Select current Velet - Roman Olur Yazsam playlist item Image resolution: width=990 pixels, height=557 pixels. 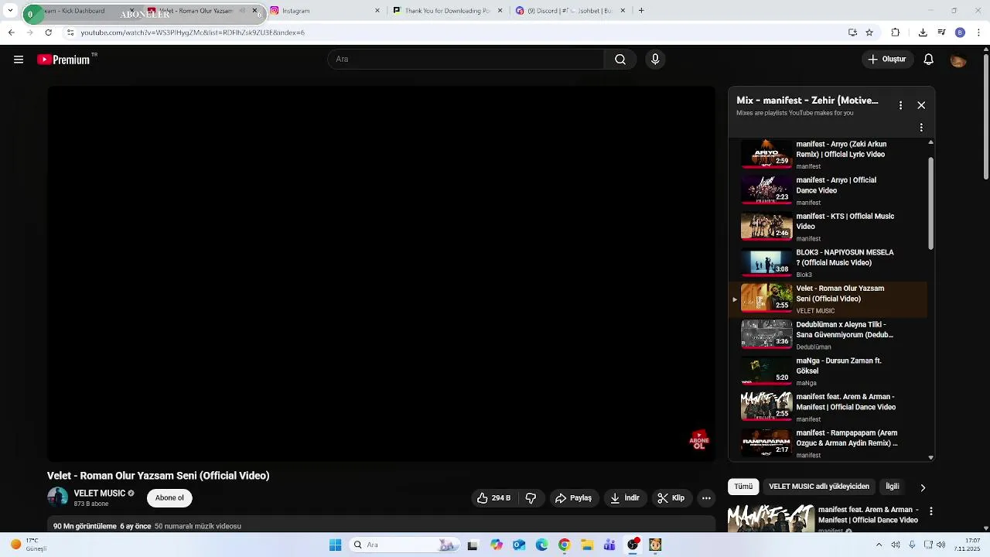828,299
